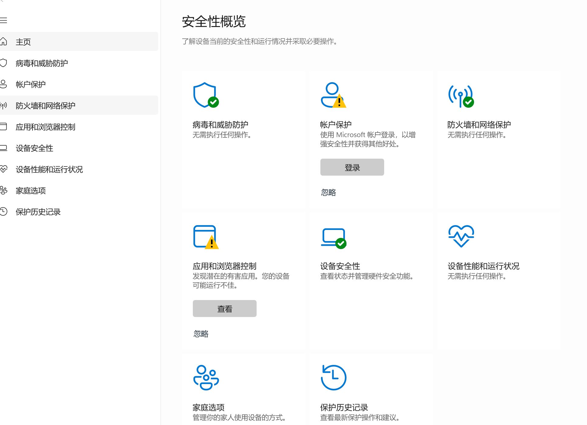Click the antenna icon beside 防火墙和网络保护 in sidebar
587x425 pixels.
[x=3, y=105]
